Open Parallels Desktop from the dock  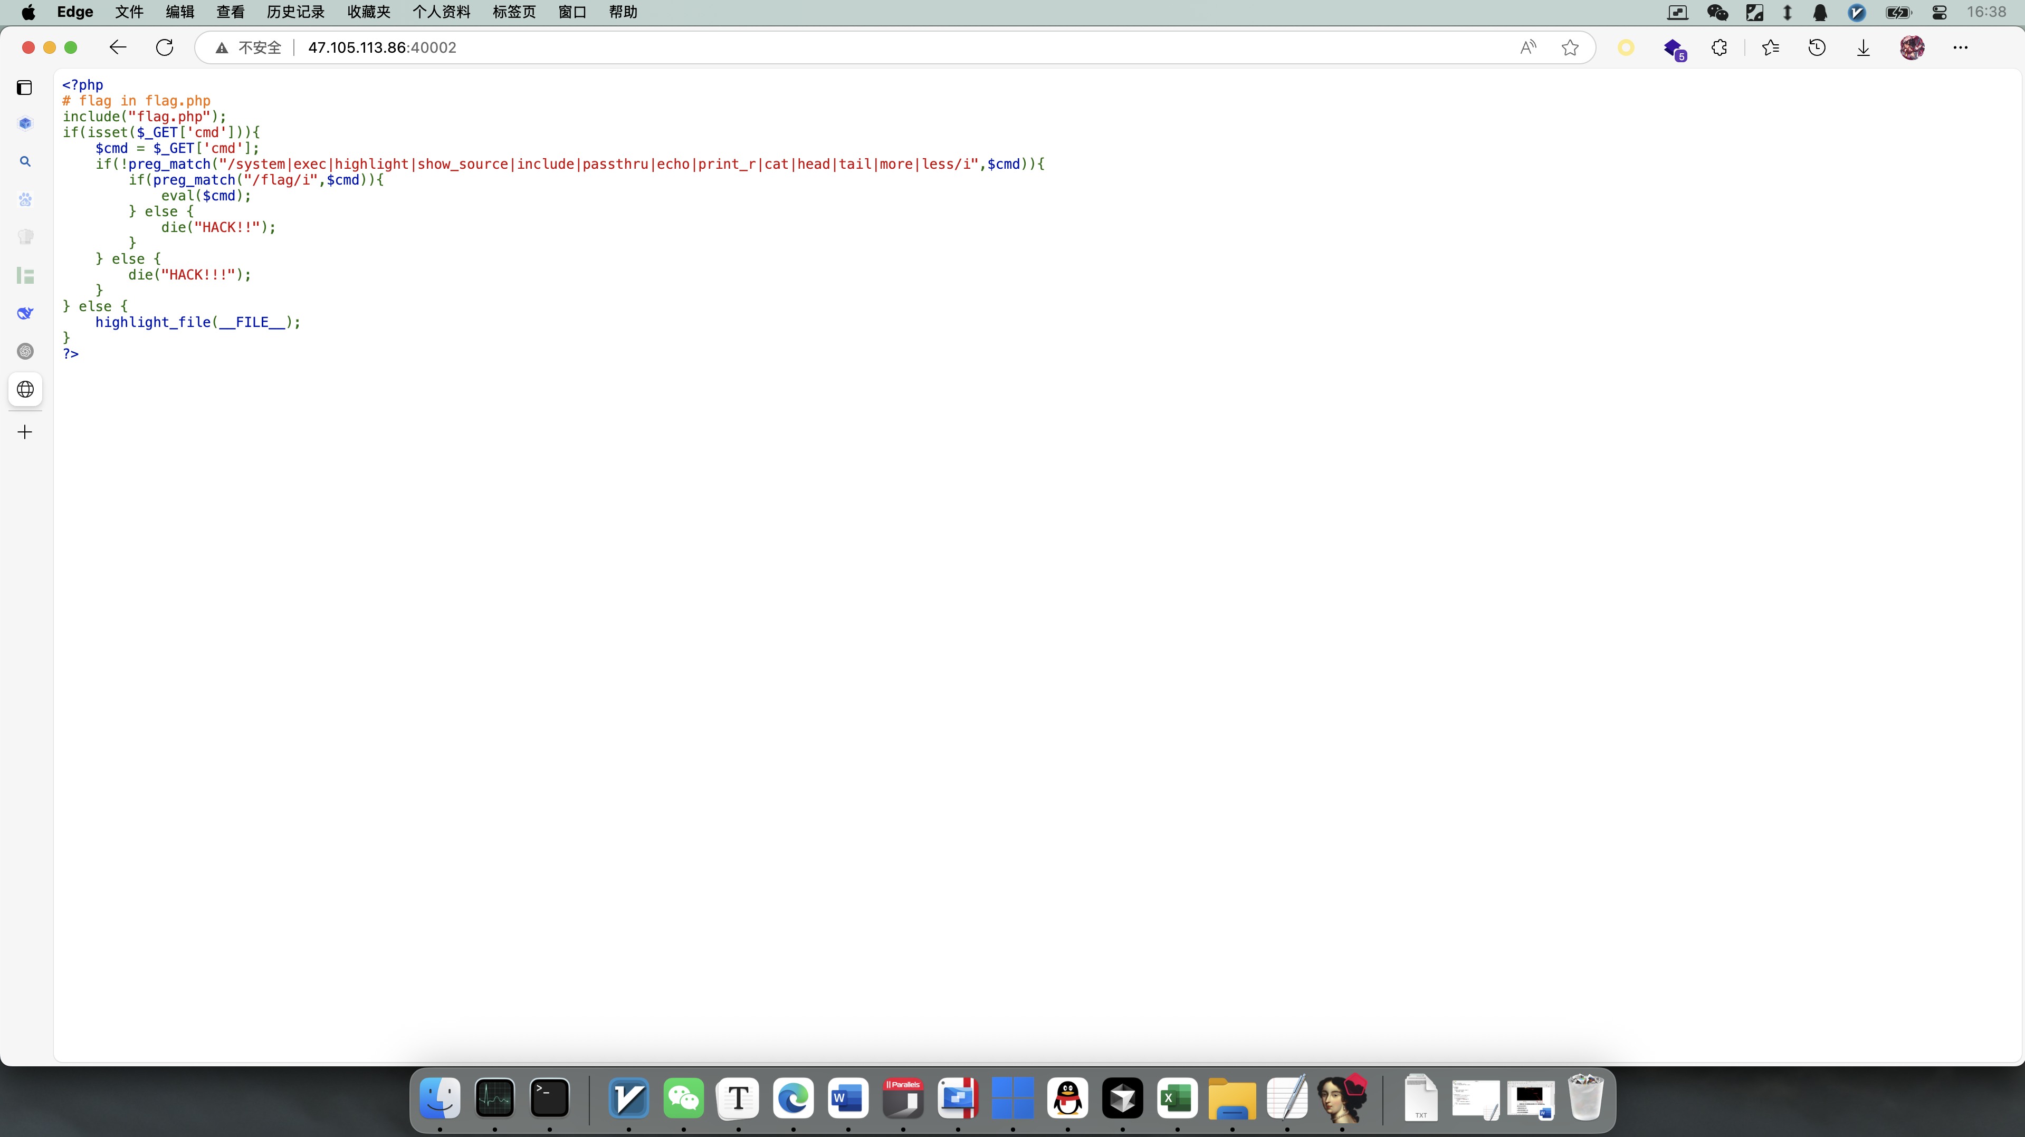903,1098
